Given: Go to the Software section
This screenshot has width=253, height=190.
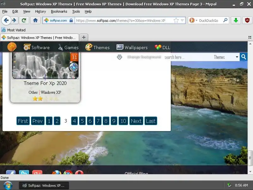Looking at the screenshot, I should [x=36, y=47].
